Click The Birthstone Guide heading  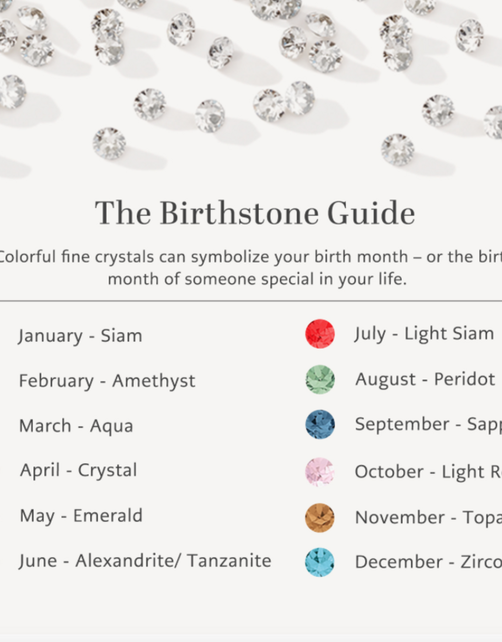click(x=255, y=213)
